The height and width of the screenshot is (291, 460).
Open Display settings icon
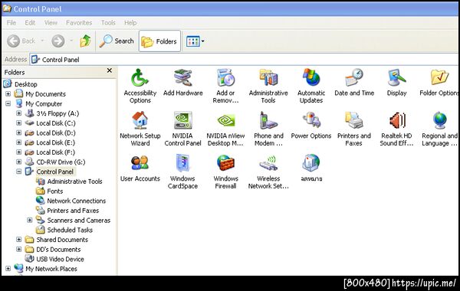[396, 77]
